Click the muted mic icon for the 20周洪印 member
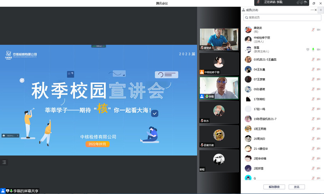Image resolution: width=324 pixels, height=194 pixels. [x=313, y=139]
